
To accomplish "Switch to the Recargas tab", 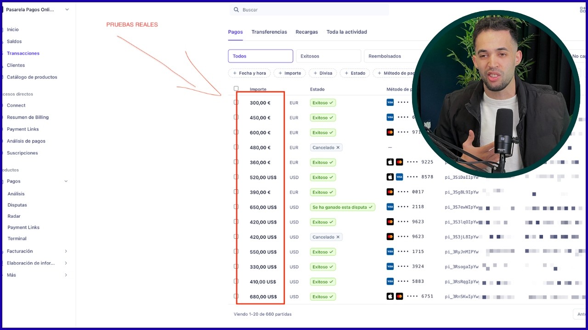I will click(x=307, y=32).
